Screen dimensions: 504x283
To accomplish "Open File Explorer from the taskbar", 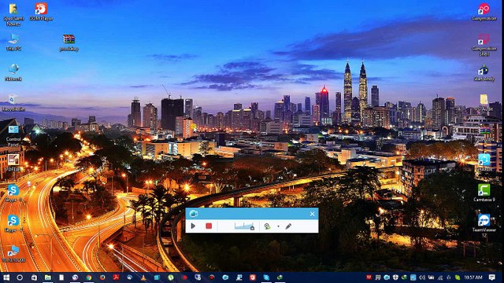I will [47, 277].
